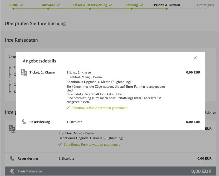The width and height of the screenshot is (219, 176).
Task: Click the checkmark next to Suche step
Action: [21, 5]
